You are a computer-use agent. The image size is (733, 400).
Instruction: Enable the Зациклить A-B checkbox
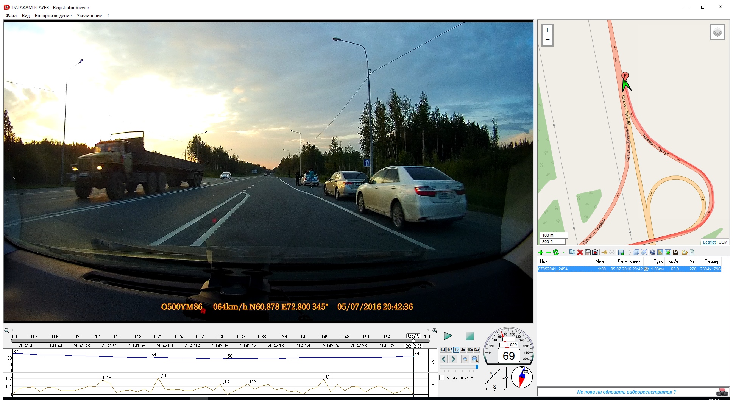(441, 378)
